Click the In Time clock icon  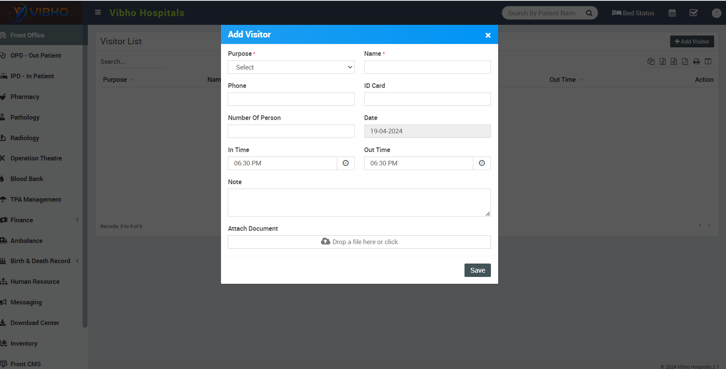[x=345, y=163]
